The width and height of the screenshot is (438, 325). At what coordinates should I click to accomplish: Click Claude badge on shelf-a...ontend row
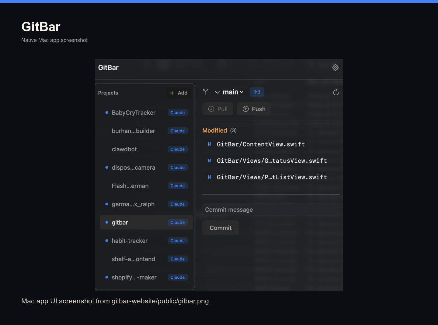click(178, 259)
